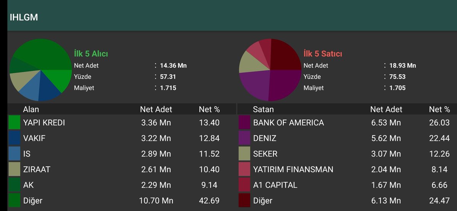This screenshot has height=211, width=457.
Task: Click the 12.84 net percent value
Action: (209, 138)
